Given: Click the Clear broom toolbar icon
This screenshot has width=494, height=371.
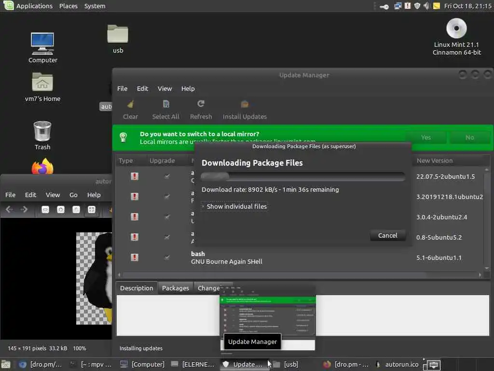Looking at the screenshot, I should click(x=130, y=104).
